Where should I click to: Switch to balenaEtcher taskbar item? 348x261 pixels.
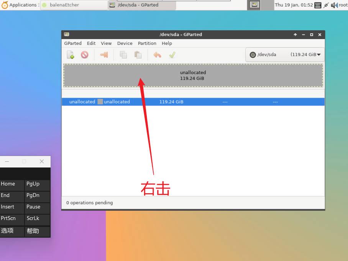point(74,5)
